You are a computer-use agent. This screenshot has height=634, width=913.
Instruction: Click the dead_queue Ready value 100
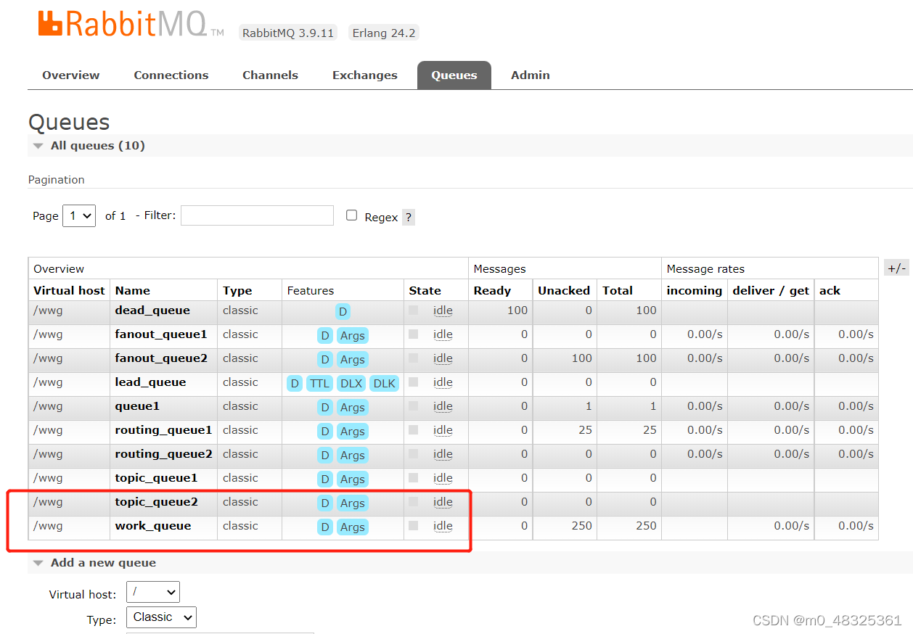click(x=517, y=310)
